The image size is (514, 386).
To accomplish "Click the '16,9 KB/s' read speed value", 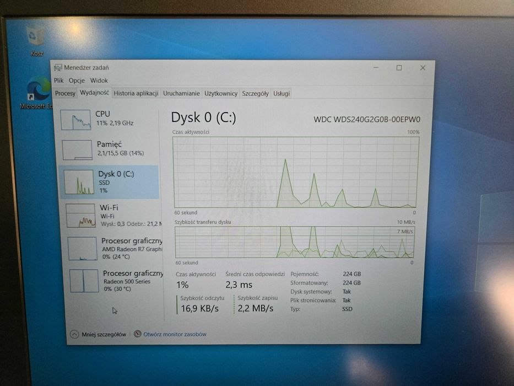I will point(199,309).
